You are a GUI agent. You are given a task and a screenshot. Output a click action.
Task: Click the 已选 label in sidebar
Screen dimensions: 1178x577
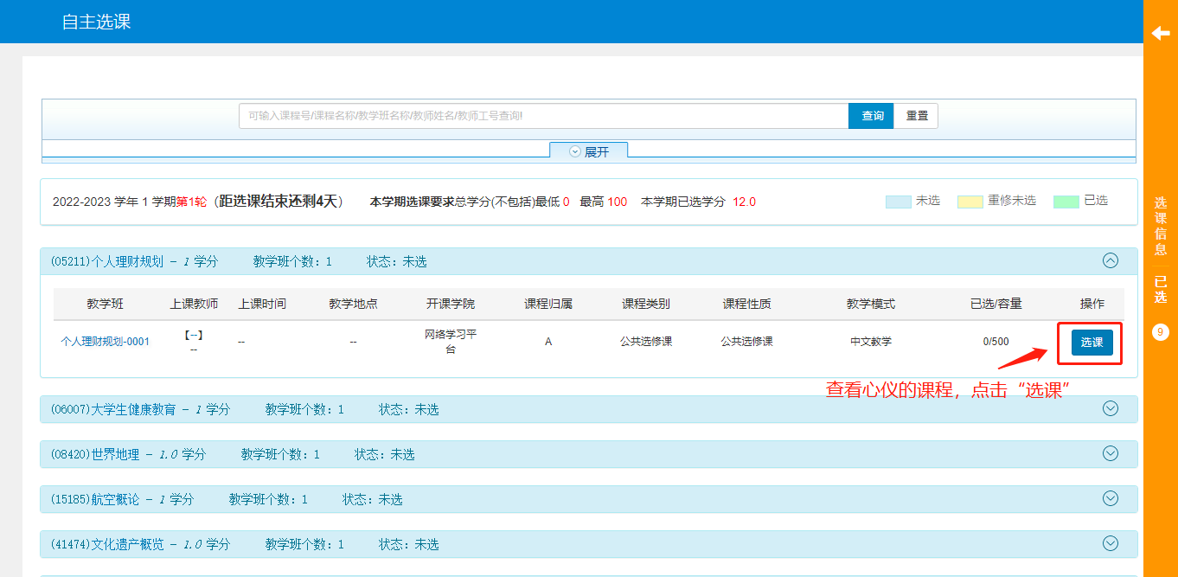(1160, 290)
